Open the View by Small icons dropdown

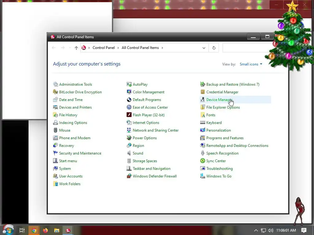coord(251,64)
